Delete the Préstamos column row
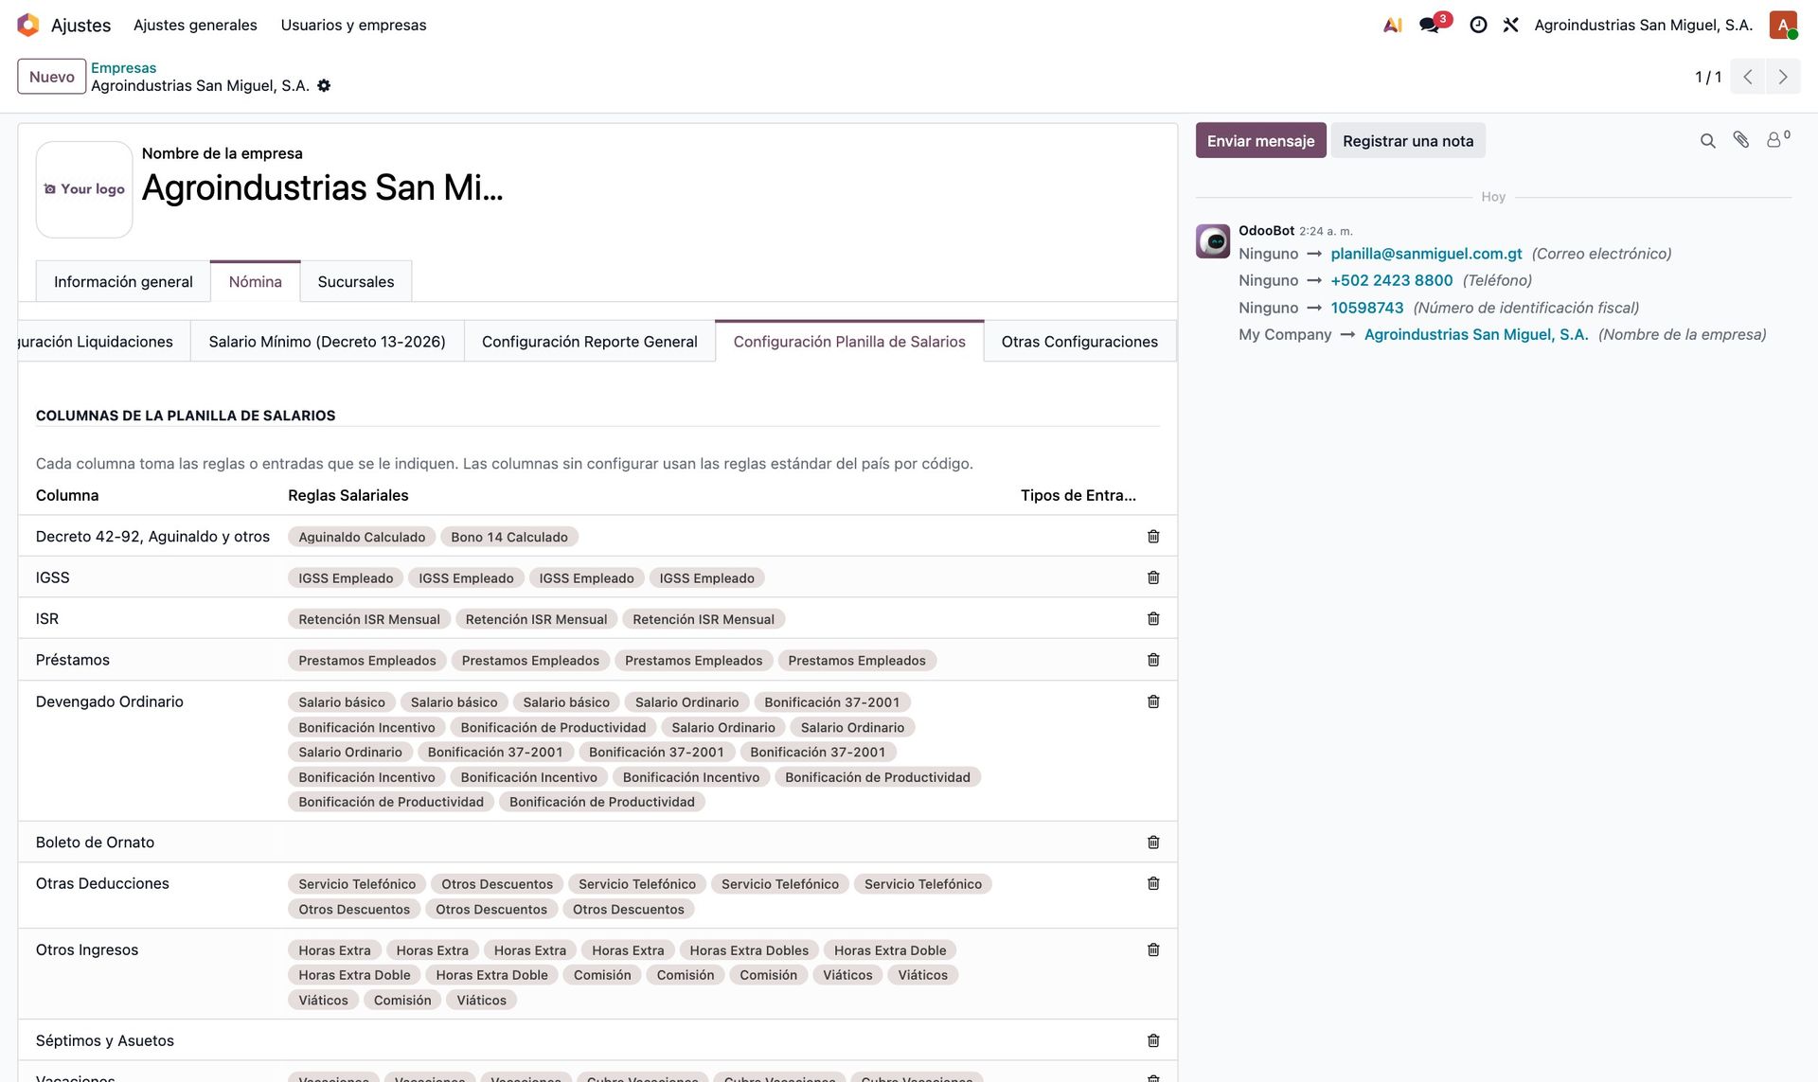The image size is (1818, 1082). click(1153, 660)
